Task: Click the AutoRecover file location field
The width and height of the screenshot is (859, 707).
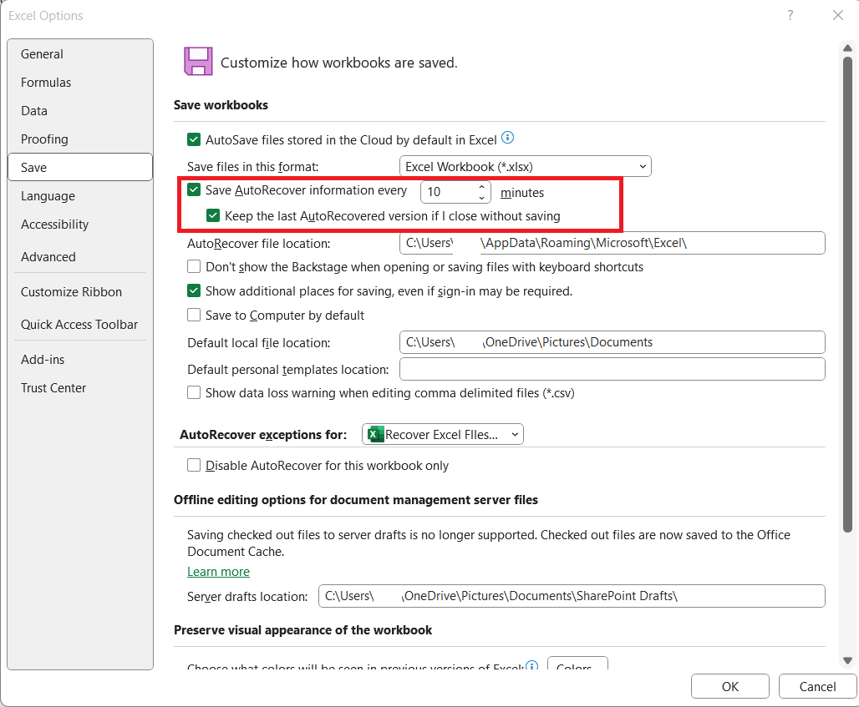Action: tap(612, 243)
